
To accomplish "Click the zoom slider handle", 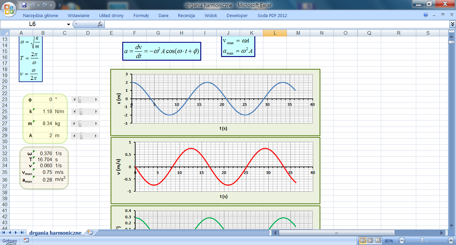I will click(422, 240).
